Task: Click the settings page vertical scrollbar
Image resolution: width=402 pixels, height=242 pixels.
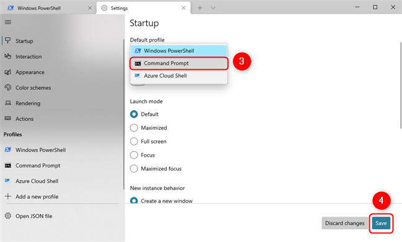Action: tap(401, 85)
